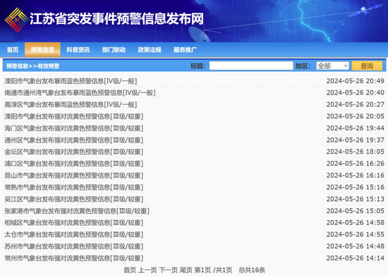
Task: Click the 查询 search button
Action: (367, 66)
